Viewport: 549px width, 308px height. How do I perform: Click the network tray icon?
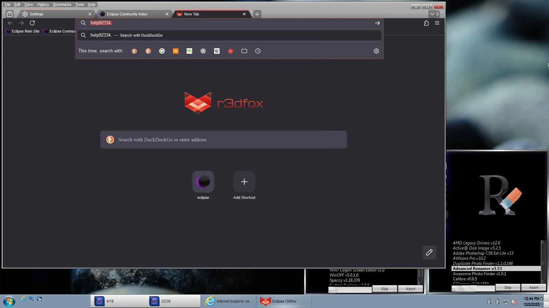[x=506, y=301]
